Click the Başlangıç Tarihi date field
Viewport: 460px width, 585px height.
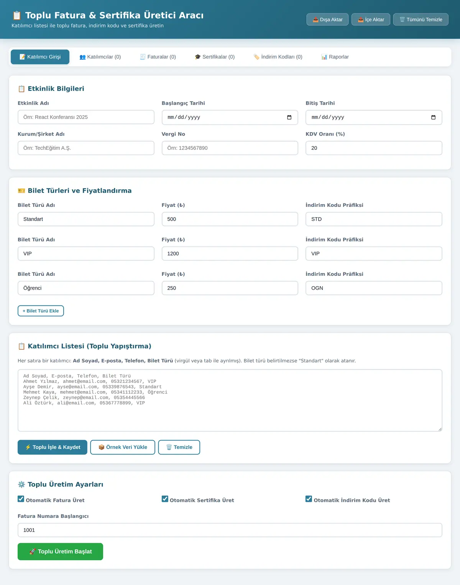(x=230, y=117)
